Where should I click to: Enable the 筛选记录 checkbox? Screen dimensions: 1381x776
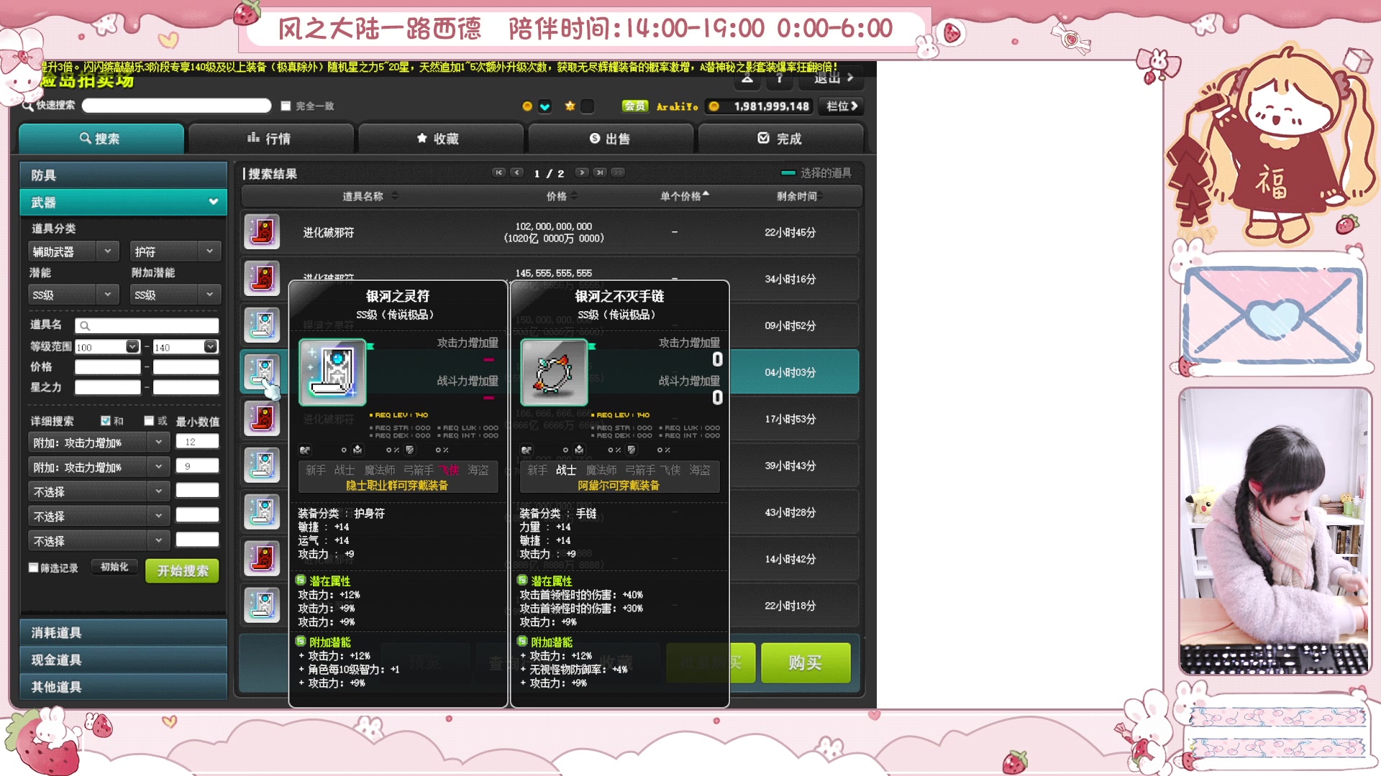pos(33,568)
